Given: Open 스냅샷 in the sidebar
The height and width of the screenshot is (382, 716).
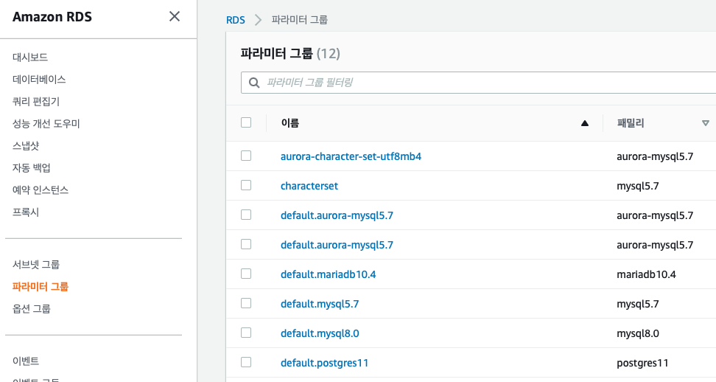Looking at the screenshot, I should point(26,146).
